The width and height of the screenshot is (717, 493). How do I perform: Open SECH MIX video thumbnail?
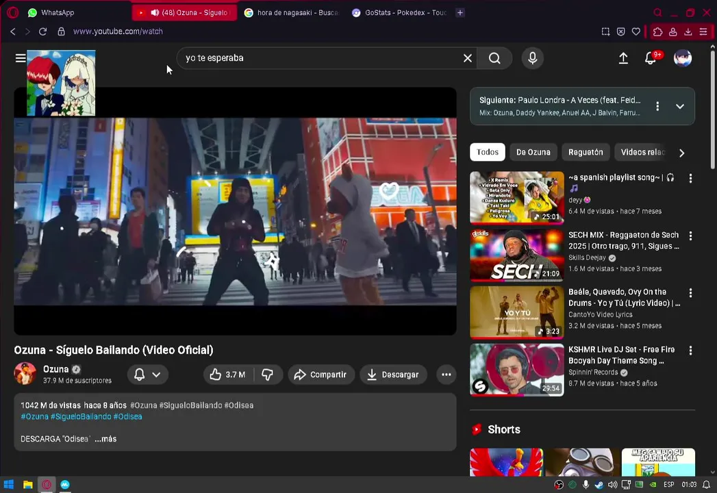(x=517, y=255)
